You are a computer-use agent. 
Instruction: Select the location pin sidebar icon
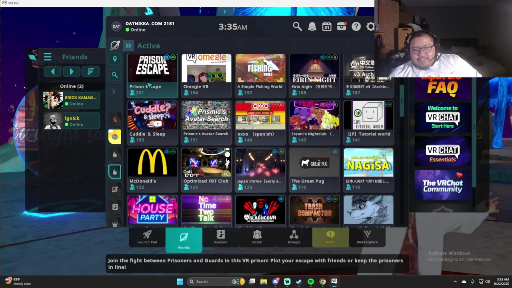(115, 59)
